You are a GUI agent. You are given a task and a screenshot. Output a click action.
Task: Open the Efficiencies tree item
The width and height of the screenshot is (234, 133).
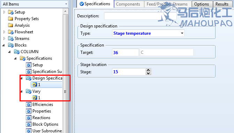[43, 105]
